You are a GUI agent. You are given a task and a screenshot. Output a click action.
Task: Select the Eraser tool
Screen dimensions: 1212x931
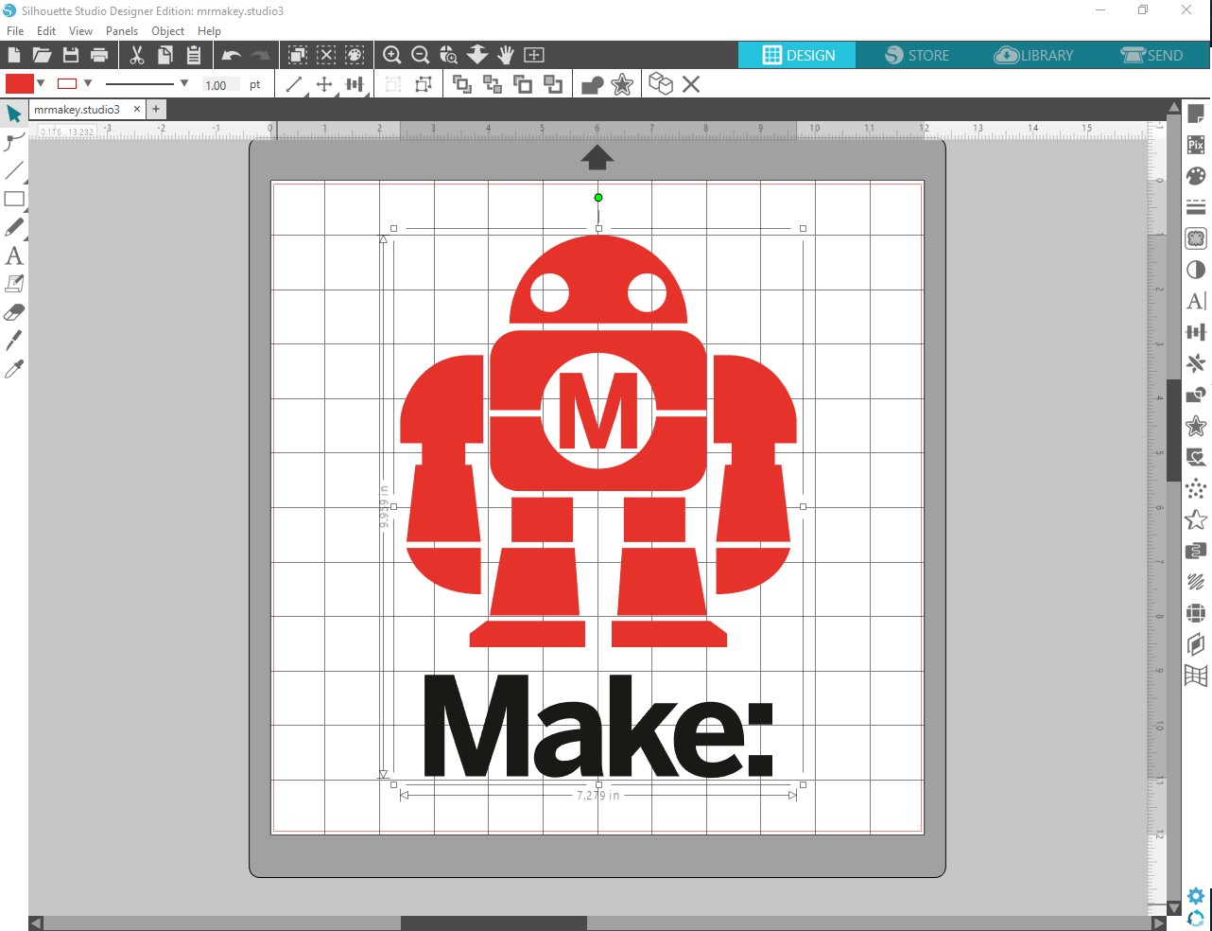(x=14, y=312)
